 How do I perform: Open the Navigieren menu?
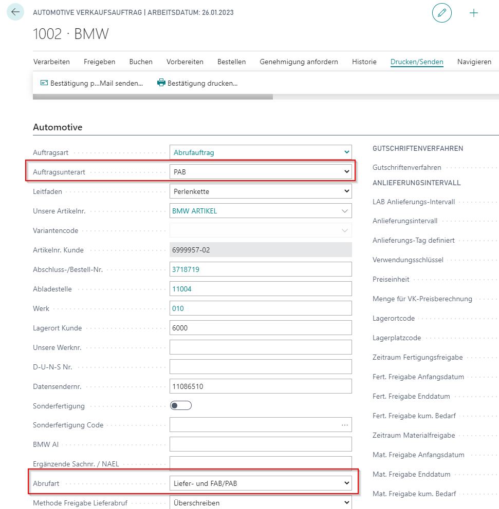(474, 62)
